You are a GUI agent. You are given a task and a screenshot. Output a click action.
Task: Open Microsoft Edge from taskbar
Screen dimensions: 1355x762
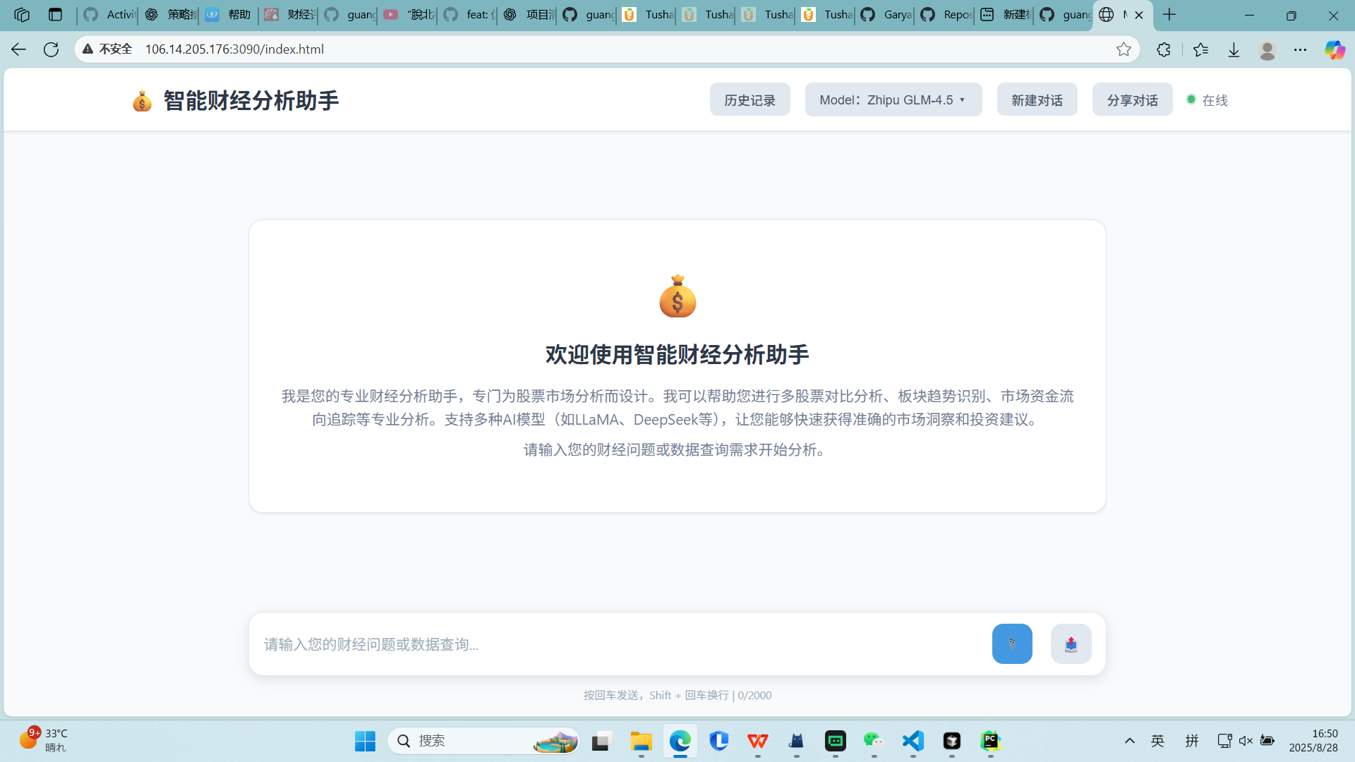(680, 741)
